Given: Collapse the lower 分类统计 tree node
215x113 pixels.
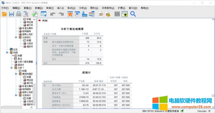Looking at the screenshot, I should [16, 95].
